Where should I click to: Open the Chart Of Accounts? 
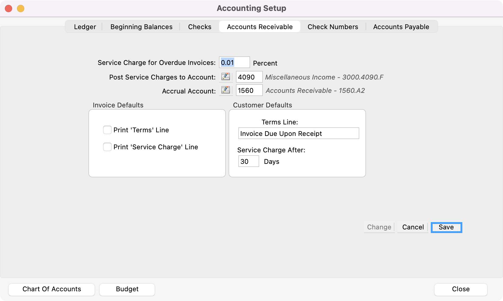[52, 289]
